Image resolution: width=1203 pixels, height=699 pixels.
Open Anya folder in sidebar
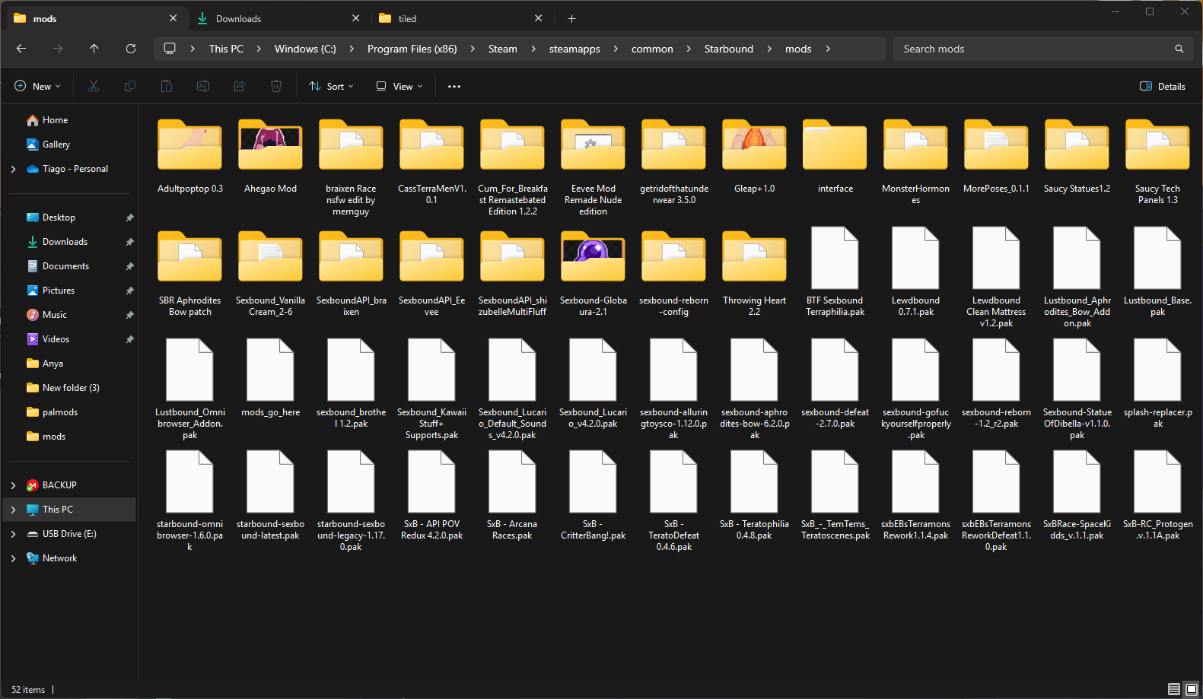[53, 364]
